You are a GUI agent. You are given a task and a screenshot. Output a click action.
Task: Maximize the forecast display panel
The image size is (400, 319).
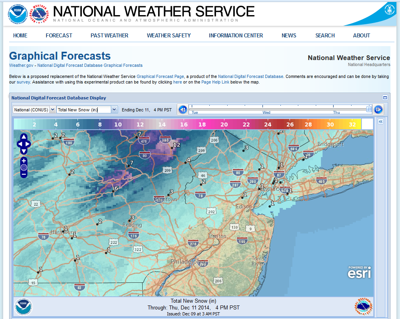[385, 97]
